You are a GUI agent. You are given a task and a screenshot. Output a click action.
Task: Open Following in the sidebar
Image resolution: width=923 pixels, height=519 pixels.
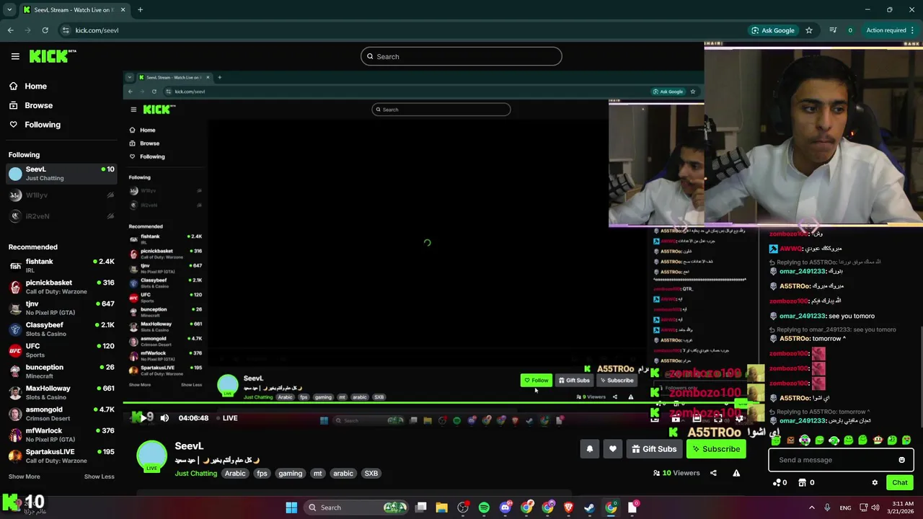(43, 125)
